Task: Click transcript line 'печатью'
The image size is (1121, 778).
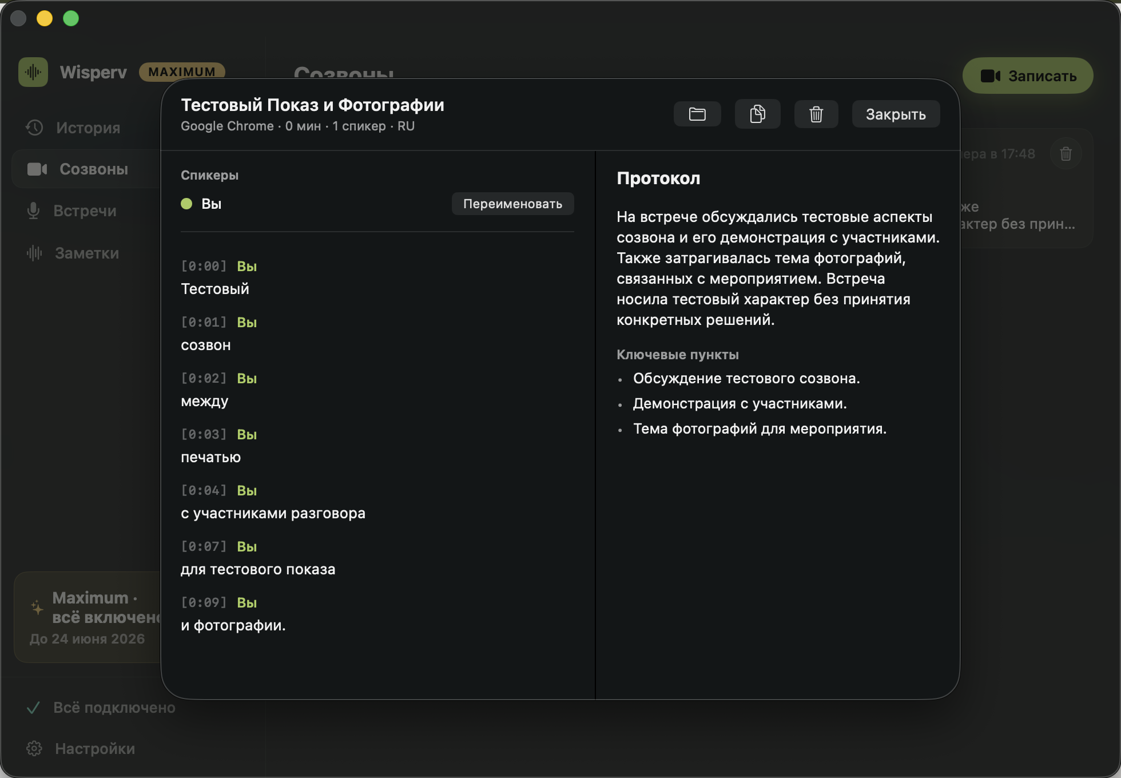Action: 211,457
